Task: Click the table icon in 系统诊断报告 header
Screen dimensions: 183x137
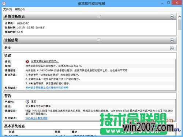Action: (99, 16)
